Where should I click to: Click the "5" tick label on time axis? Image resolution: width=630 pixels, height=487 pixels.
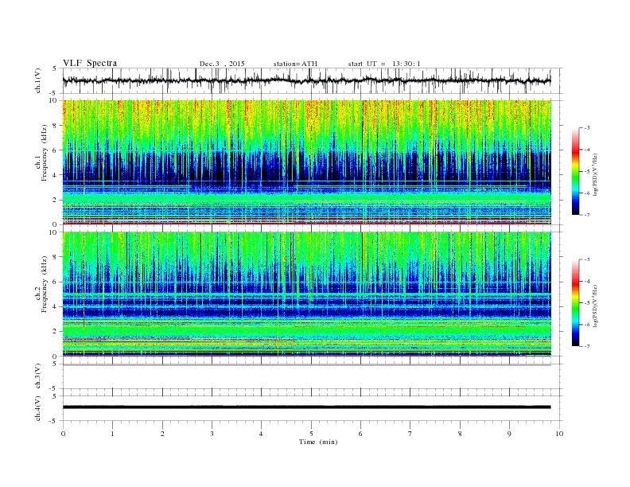pos(311,434)
